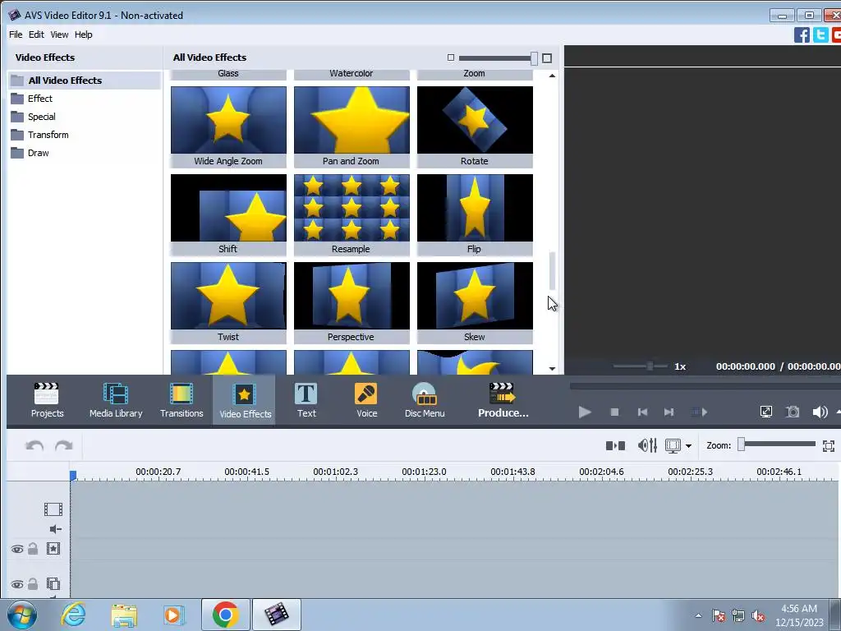This screenshot has height=631, width=841.
Task: Click the effects list scroll down arrow
Action: coord(552,369)
